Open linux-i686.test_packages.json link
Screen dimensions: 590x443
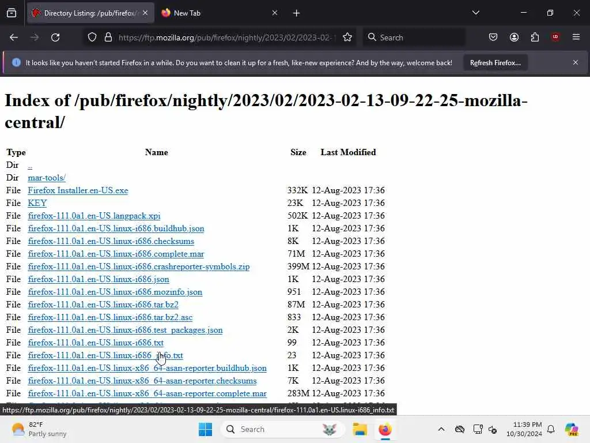pos(125,330)
